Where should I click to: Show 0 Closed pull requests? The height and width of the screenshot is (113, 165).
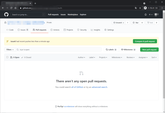pos(26,58)
